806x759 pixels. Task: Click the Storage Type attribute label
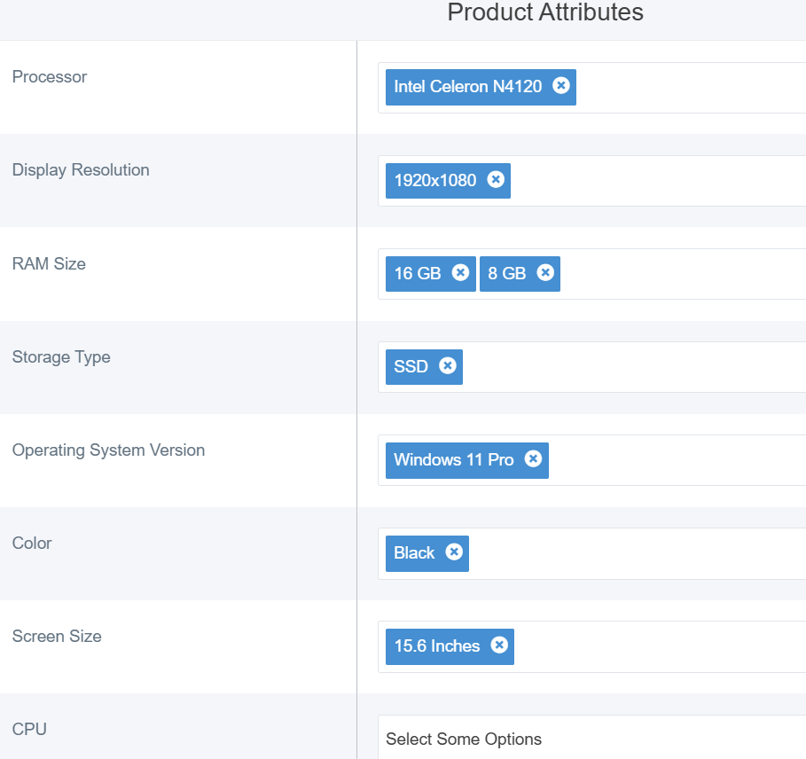[61, 357]
